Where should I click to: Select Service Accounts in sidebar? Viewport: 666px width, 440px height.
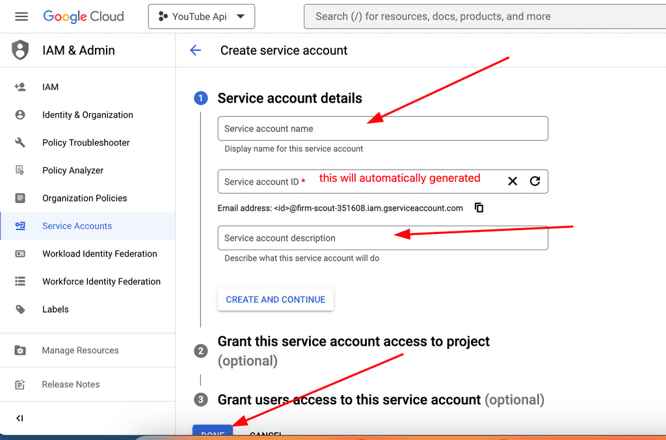click(88, 226)
